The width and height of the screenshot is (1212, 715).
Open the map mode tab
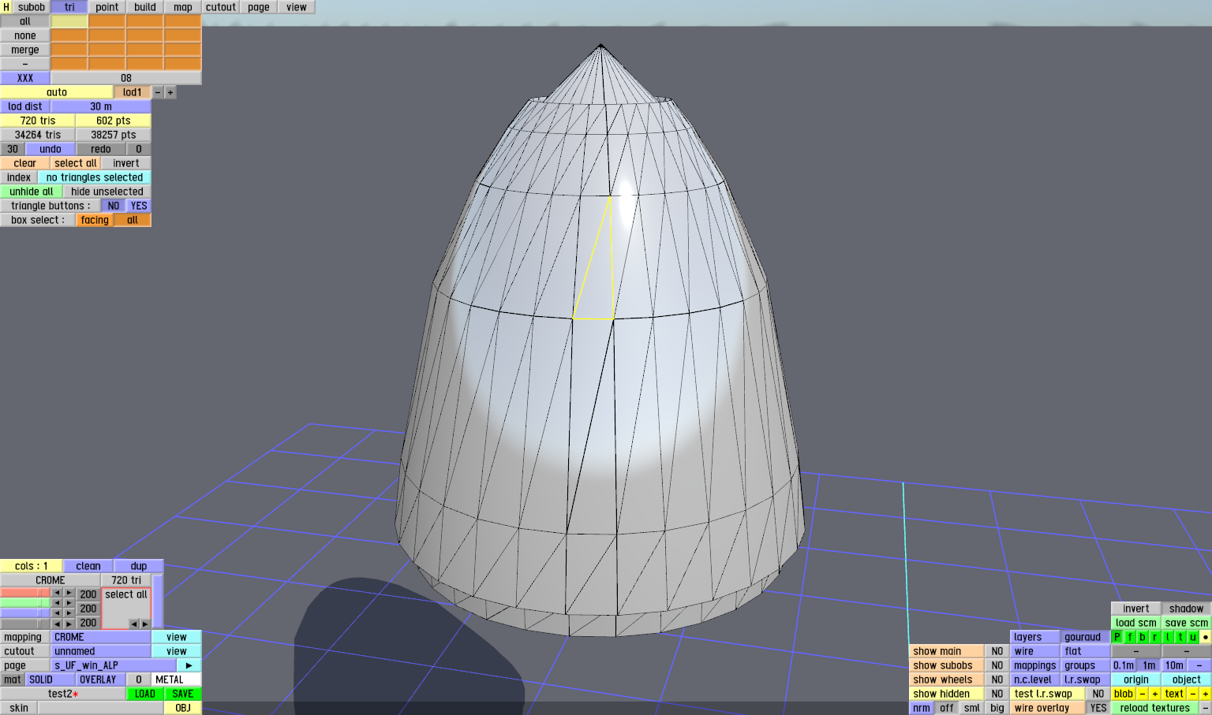[x=183, y=7]
